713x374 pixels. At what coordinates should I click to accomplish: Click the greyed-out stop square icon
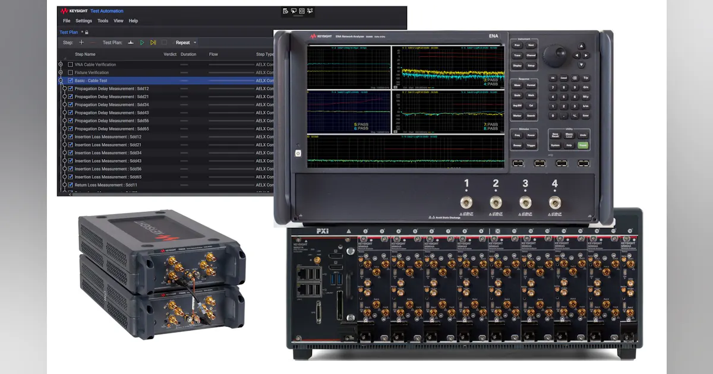pyautogui.click(x=164, y=43)
